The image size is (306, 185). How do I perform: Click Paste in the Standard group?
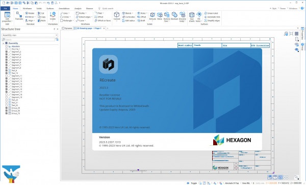click(x=42, y=20)
